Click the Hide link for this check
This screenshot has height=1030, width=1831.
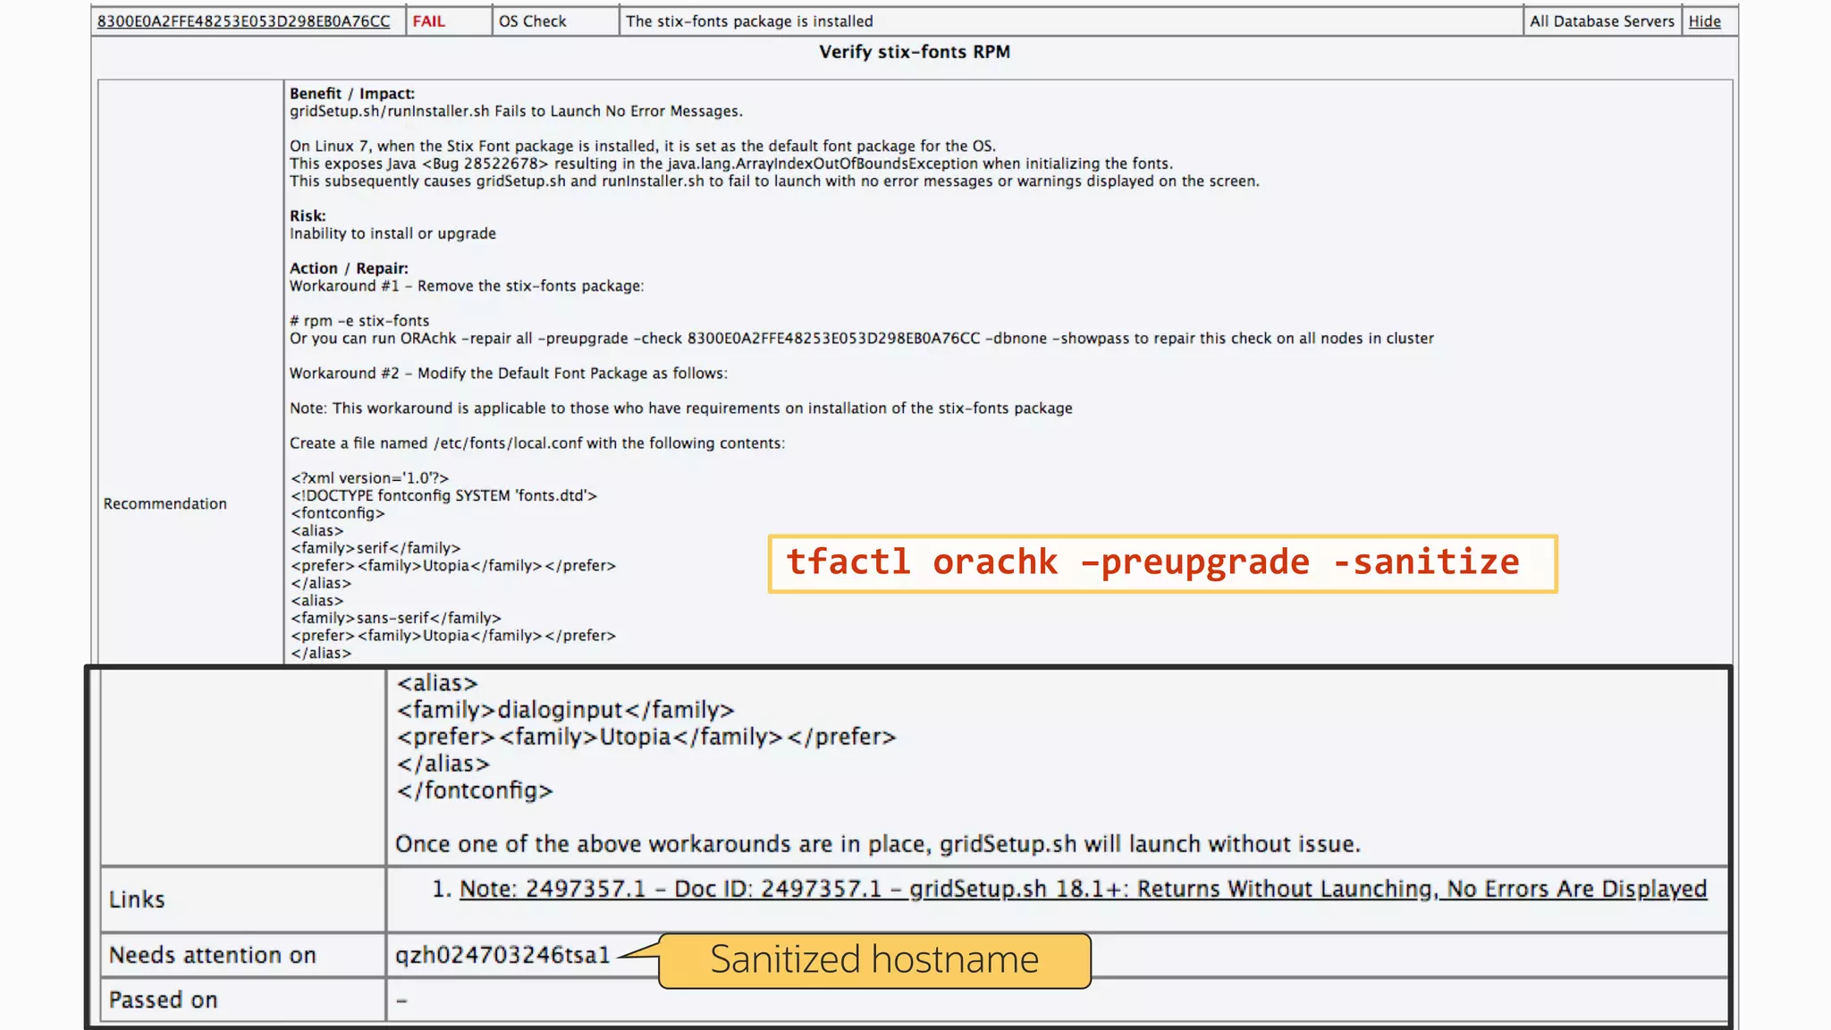tap(1704, 21)
